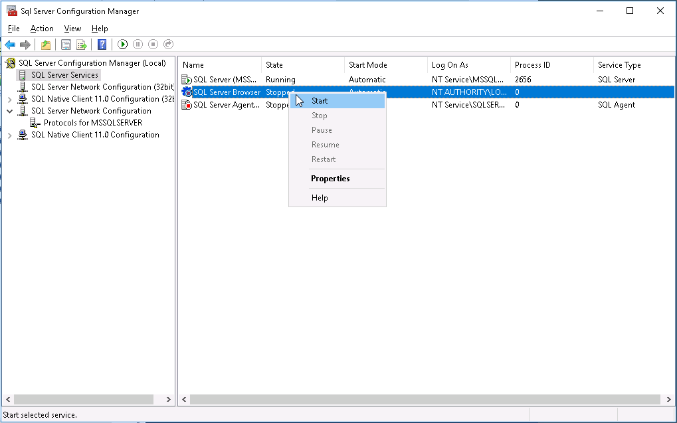
Task: Click the SQL Server Browser service icon
Action: tap(187, 92)
